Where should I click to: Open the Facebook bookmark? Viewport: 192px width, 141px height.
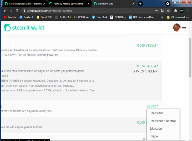click(27, 17)
